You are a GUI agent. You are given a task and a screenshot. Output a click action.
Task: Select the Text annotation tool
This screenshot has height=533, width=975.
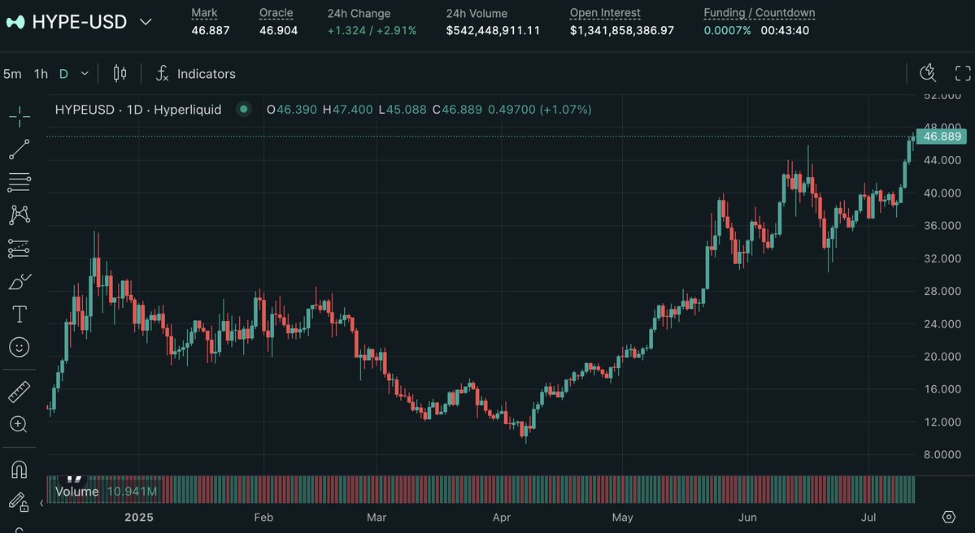point(20,314)
